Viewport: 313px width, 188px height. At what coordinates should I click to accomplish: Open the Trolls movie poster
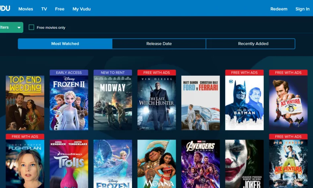tap(69, 164)
